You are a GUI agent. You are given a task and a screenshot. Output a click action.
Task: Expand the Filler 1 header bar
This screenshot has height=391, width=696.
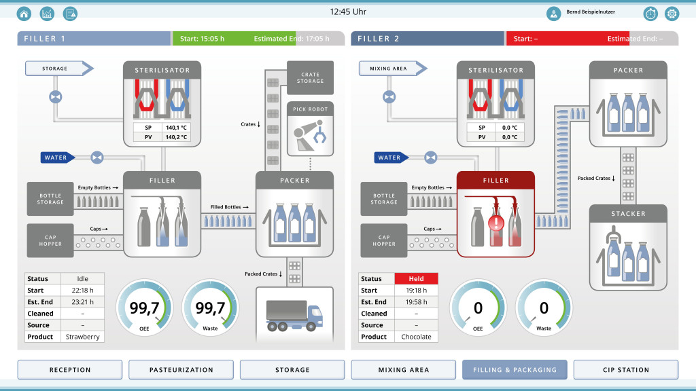(x=94, y=39)
